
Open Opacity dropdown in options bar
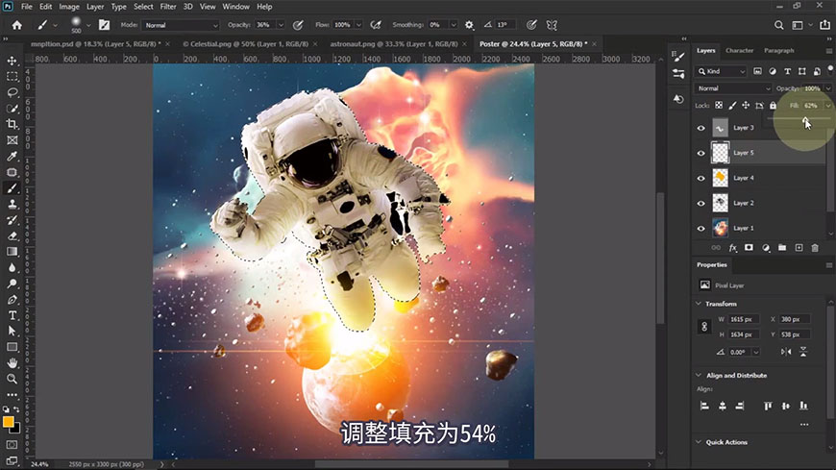click(281, 25)
